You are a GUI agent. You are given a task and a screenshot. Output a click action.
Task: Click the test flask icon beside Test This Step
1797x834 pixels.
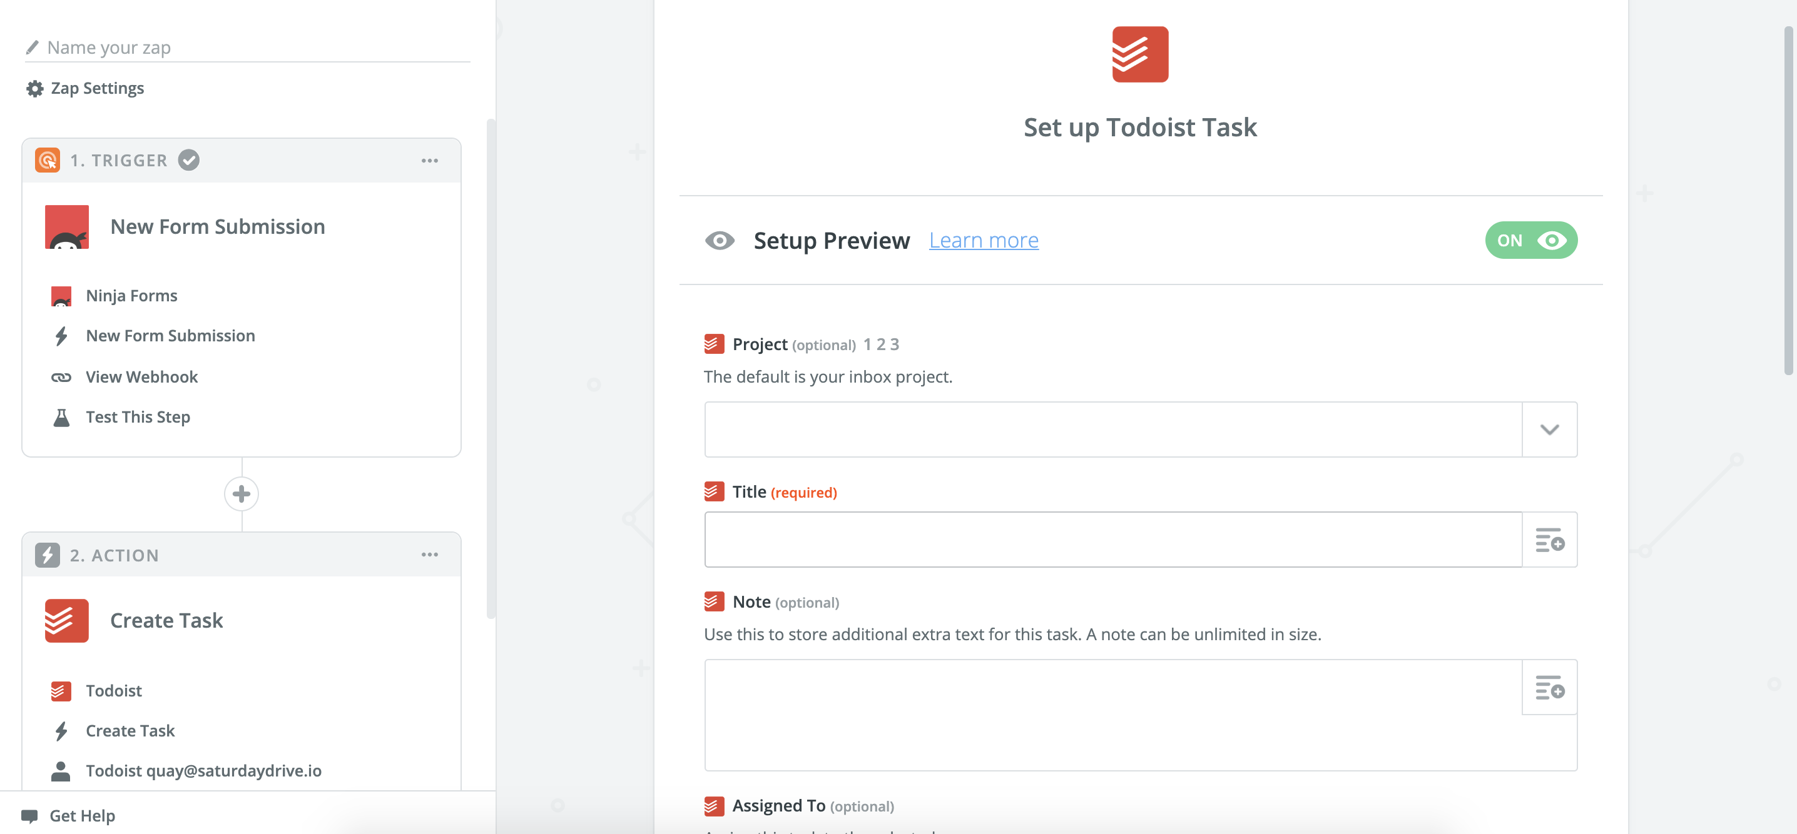pyautogui.click(x=61, y=416)
